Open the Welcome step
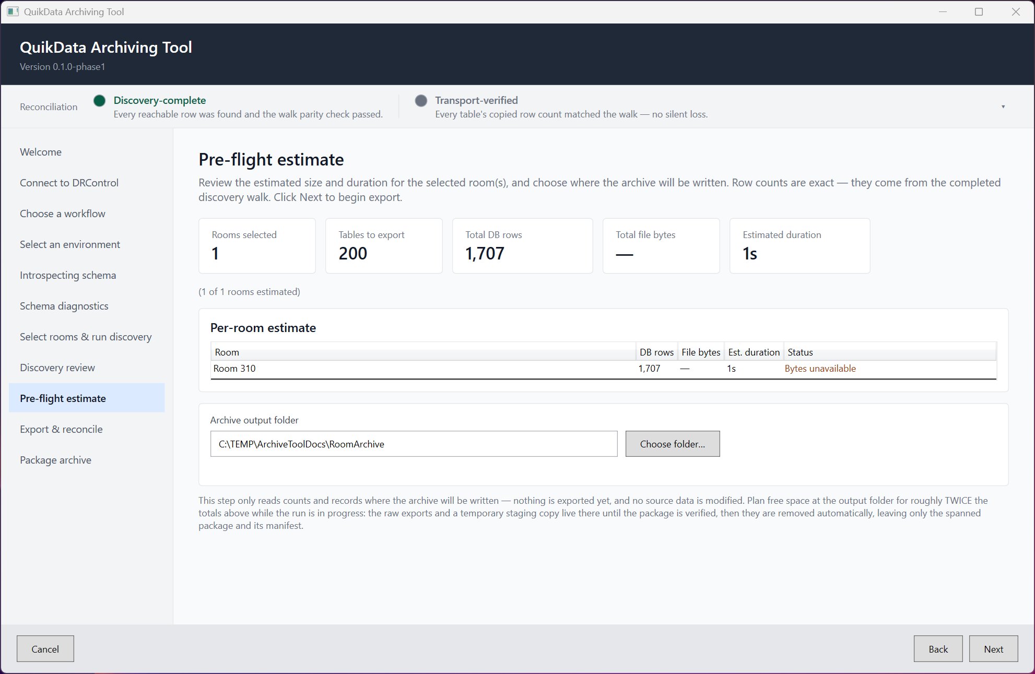The height and width of the screenshot is (674, 1035). click(87, 152)
